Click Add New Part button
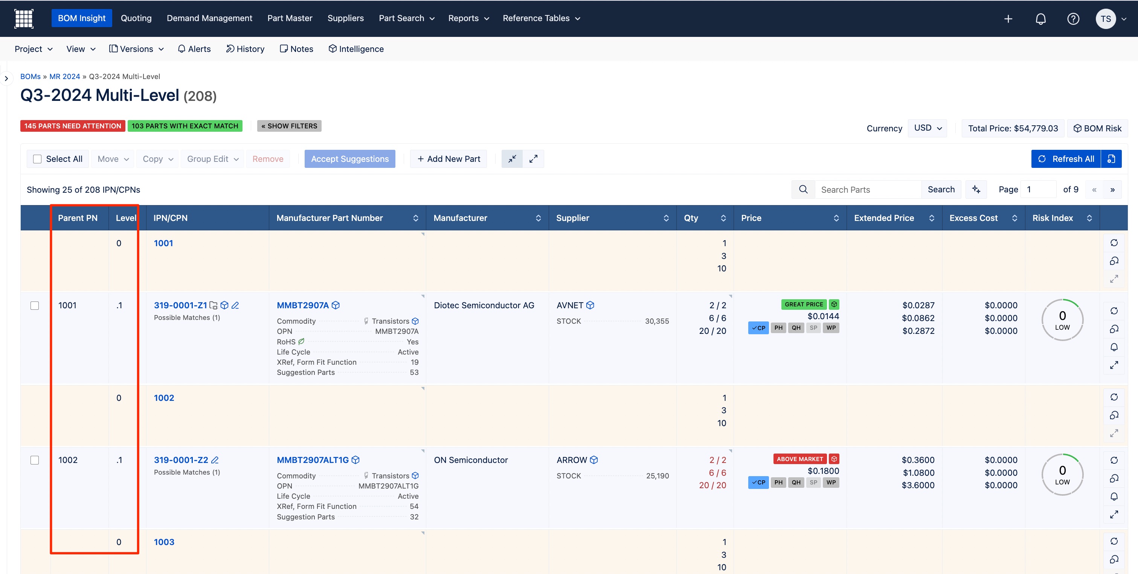1138x574 pixels. coord(448,159)
